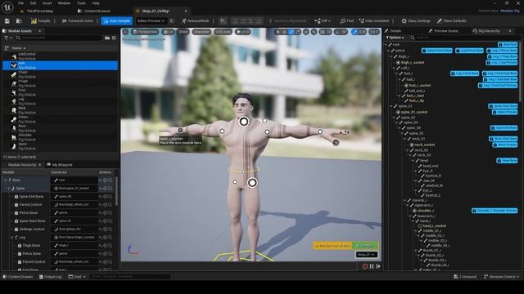
Task: Select the viewport rotate mode icon
Action: 291,32
